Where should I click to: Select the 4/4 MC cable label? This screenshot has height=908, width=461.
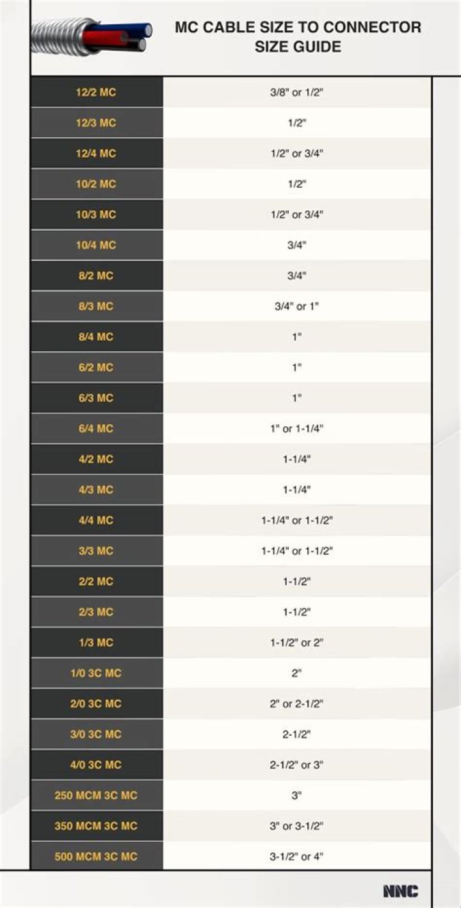point(96,520)
